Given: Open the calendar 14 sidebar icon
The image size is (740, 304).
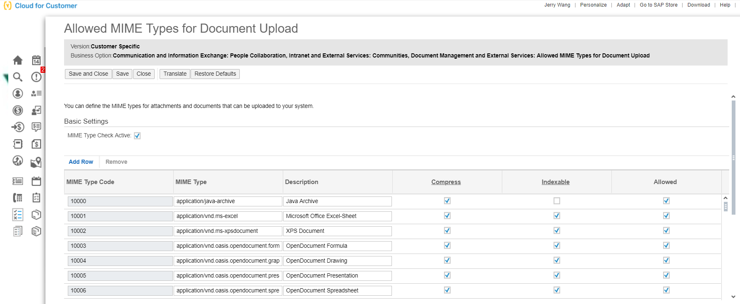Looking at the screenshot, I should pos(36,60).
